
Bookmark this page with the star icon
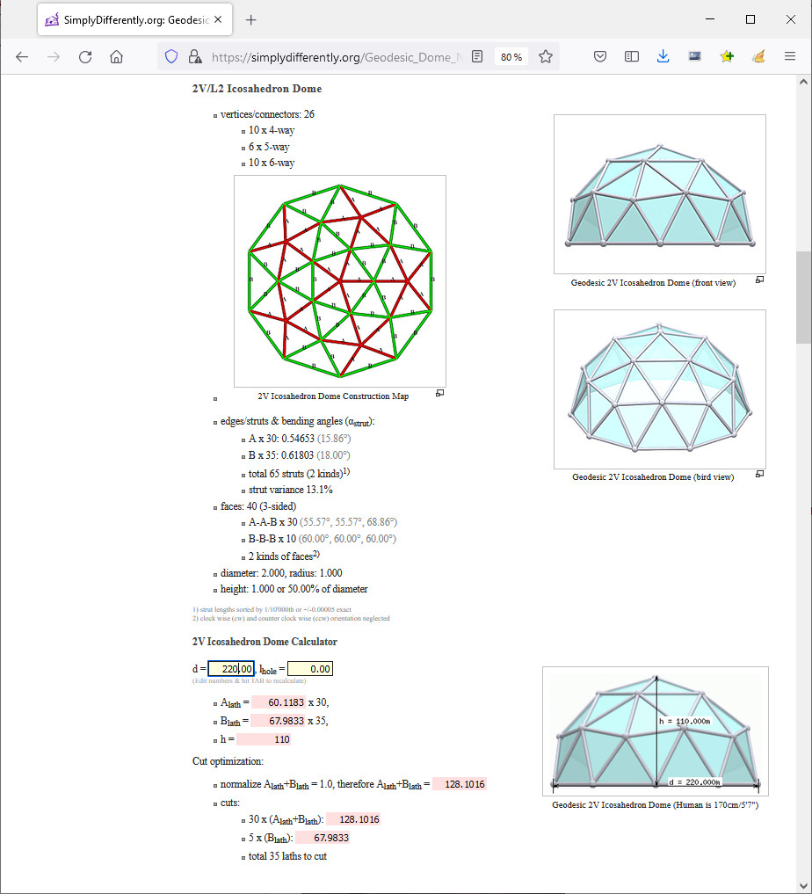(546, 57)
